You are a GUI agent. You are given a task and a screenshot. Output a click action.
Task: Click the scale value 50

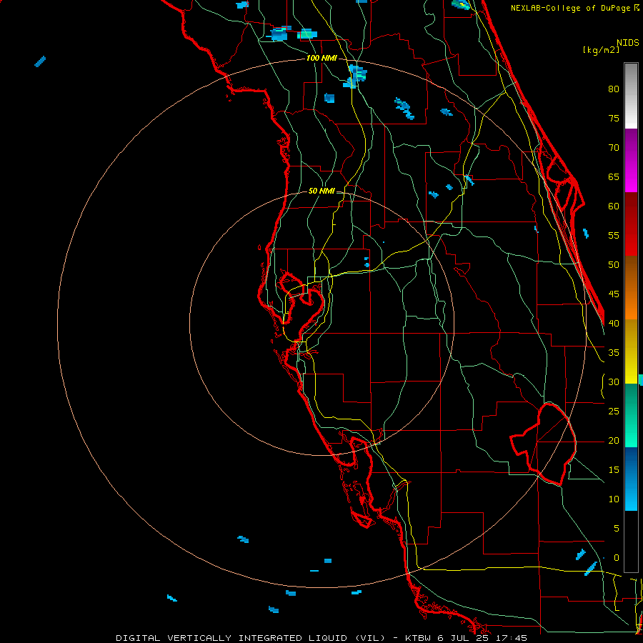[x=614, y=264]
